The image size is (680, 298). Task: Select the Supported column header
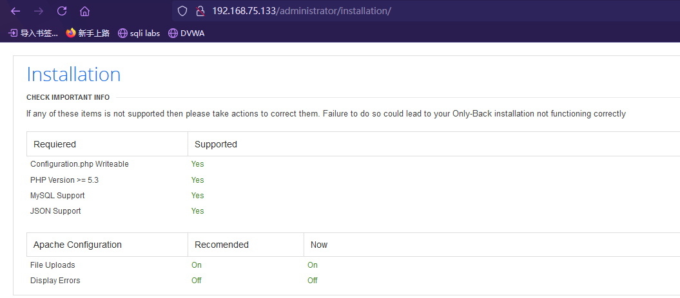click(x=216, y=144)
